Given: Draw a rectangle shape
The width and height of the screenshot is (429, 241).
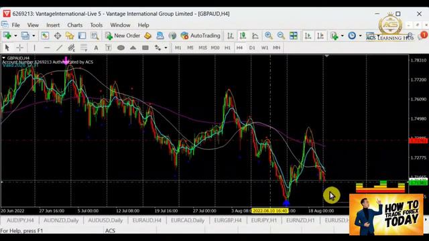Looking at the screenshot, I should (x=145, y=48).
